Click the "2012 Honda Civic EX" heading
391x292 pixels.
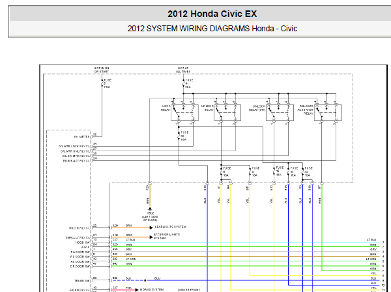point(212,14)
